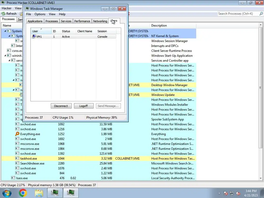Collapse the wininit tree node
The width and height of the screenshot is (264, 198).
coord(5,55)
